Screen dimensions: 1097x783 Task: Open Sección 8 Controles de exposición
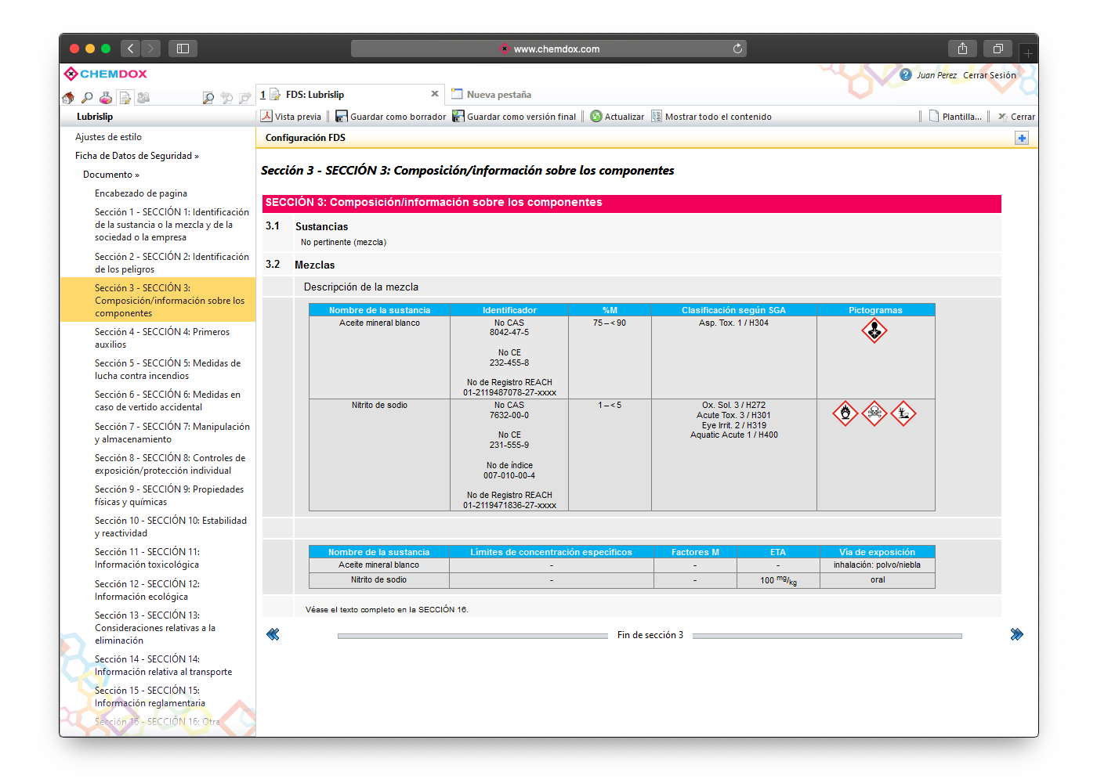[170, 464]
